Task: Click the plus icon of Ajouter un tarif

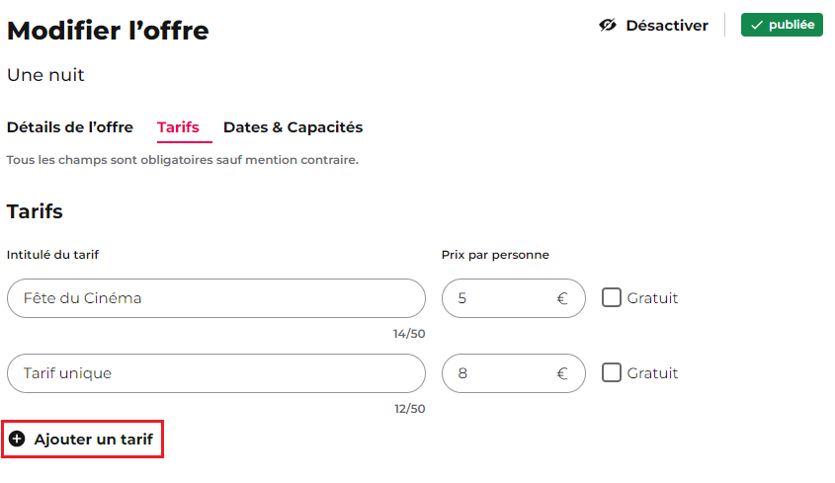Action: click(17, 439)
